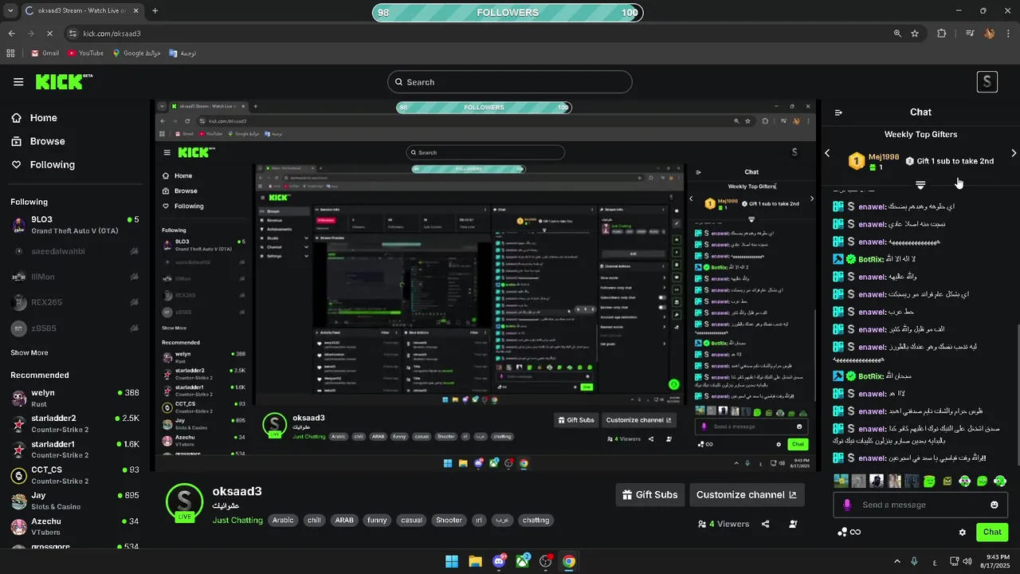The image size is (1020, 574).
Task: Stop loading the page
Action: (x=49, y=33)
